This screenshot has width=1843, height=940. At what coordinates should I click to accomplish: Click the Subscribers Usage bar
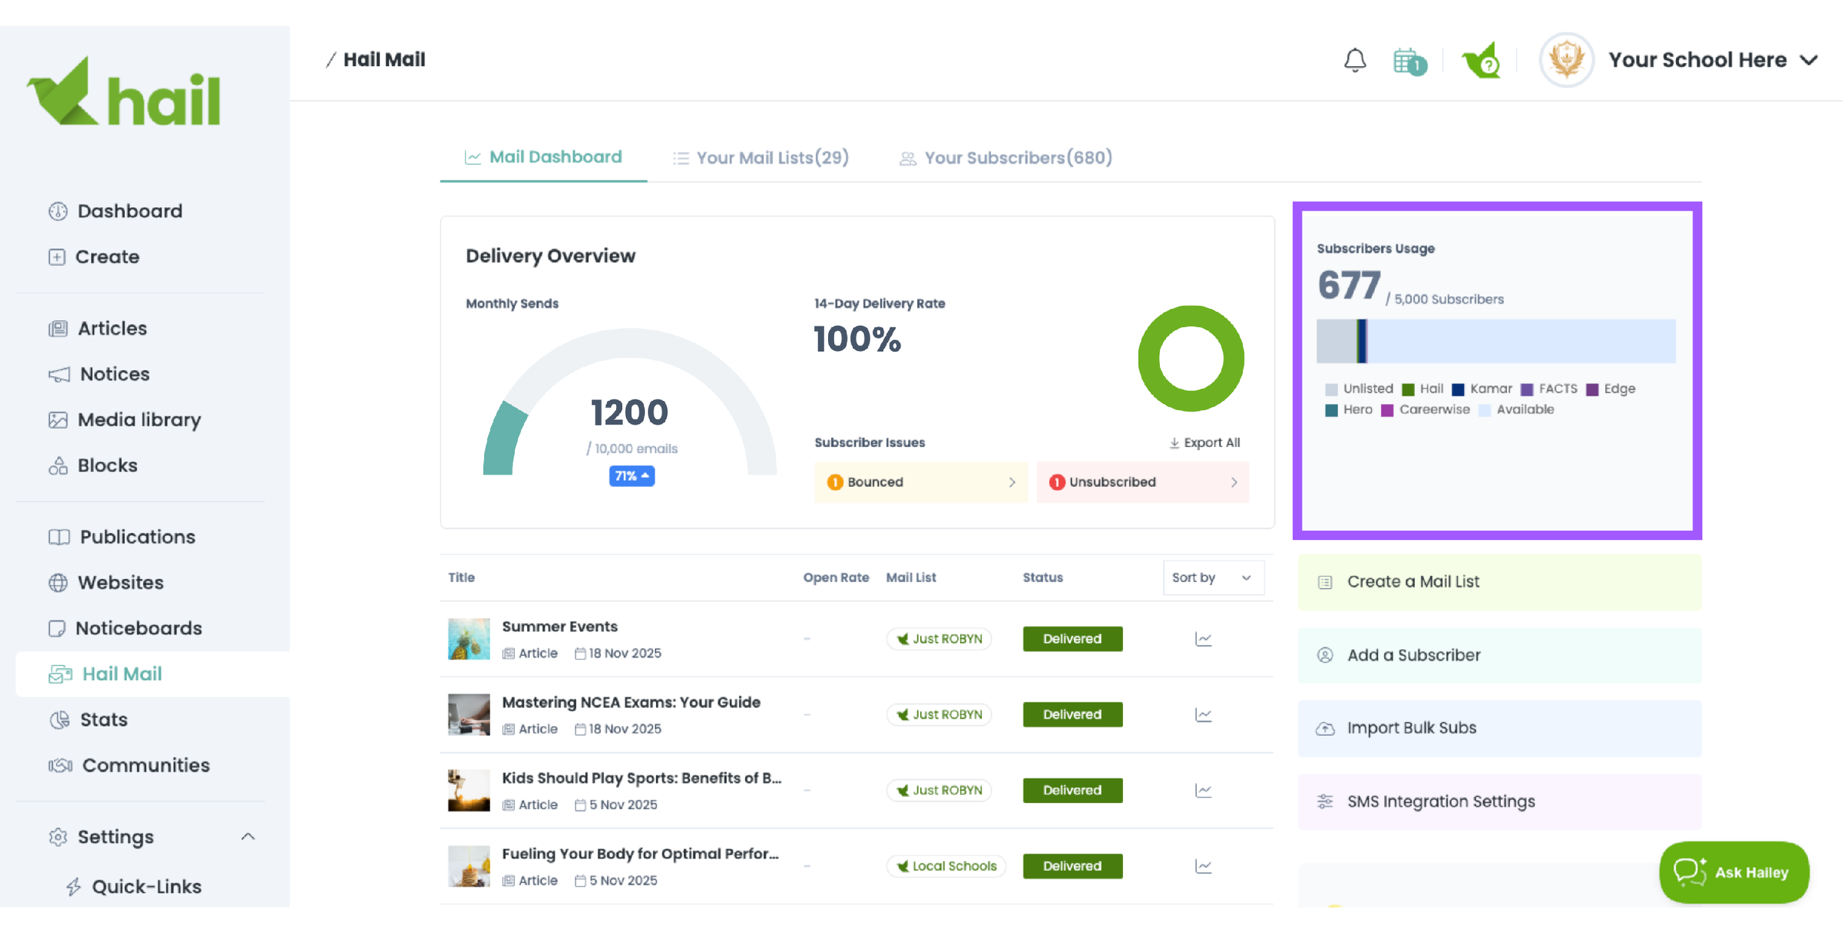coord(1495,342)
